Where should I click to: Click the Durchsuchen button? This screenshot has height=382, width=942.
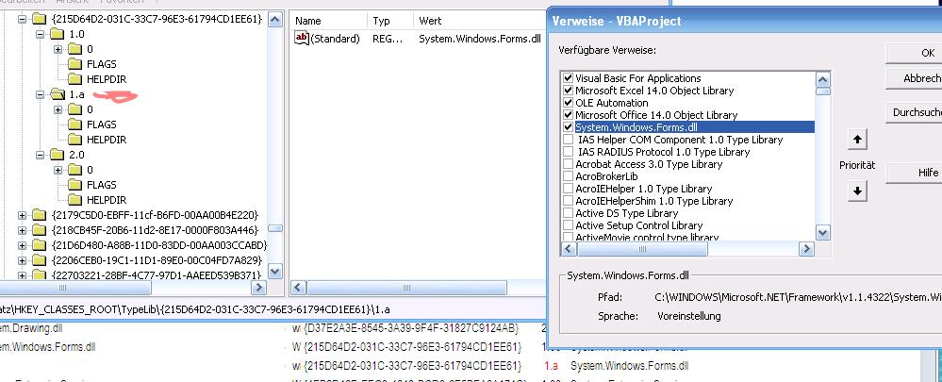pos(915,112)
